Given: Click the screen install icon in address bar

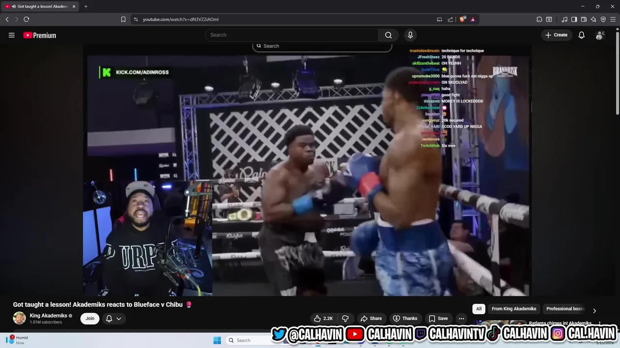Looking at the screenshot, I should [439, 19].
